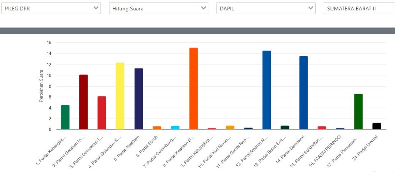The width and height of the screenshot is (395, 172).
Task: Click the small orange Partai Buruh bar
Action: tap(157, 128)
